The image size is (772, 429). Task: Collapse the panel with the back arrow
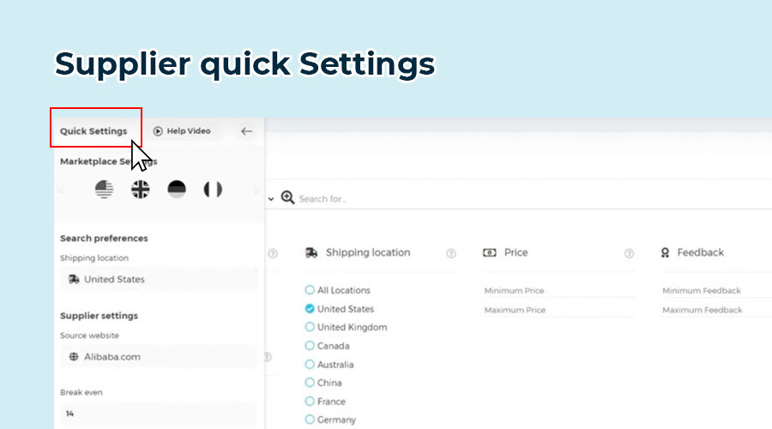246,131
